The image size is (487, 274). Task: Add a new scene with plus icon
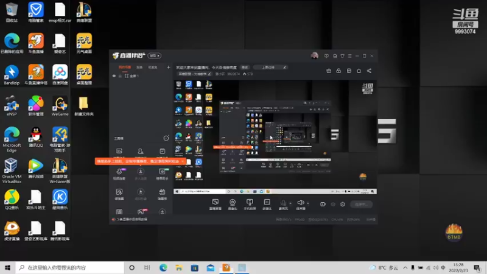[x=169, y=67]
